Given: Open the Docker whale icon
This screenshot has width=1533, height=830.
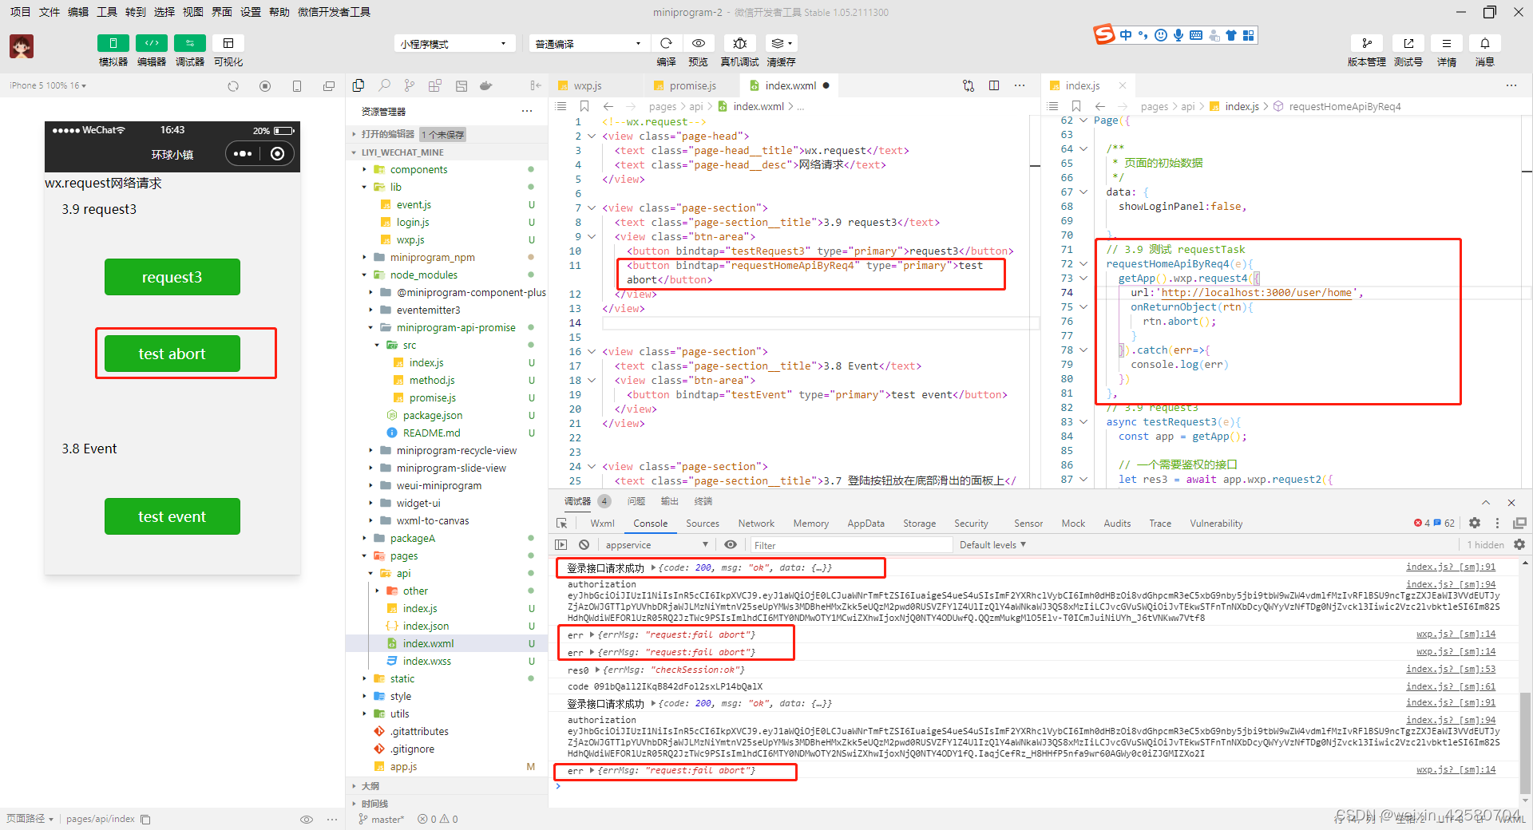Looking at the screenshot, I should click(485, 85).
